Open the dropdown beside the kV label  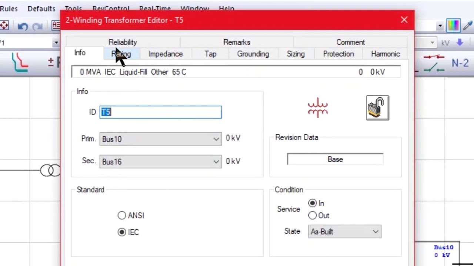432,43
